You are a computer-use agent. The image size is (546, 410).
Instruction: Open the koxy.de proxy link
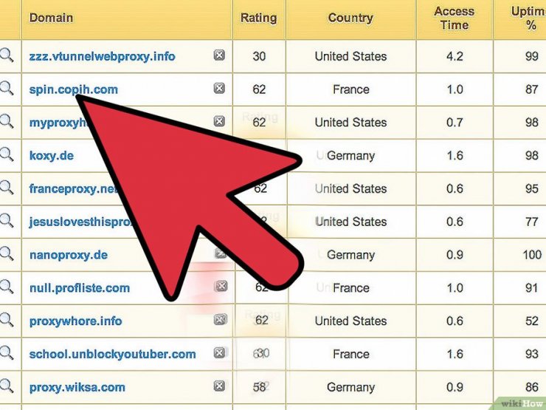pyautogui.click(x=52, y=155)
